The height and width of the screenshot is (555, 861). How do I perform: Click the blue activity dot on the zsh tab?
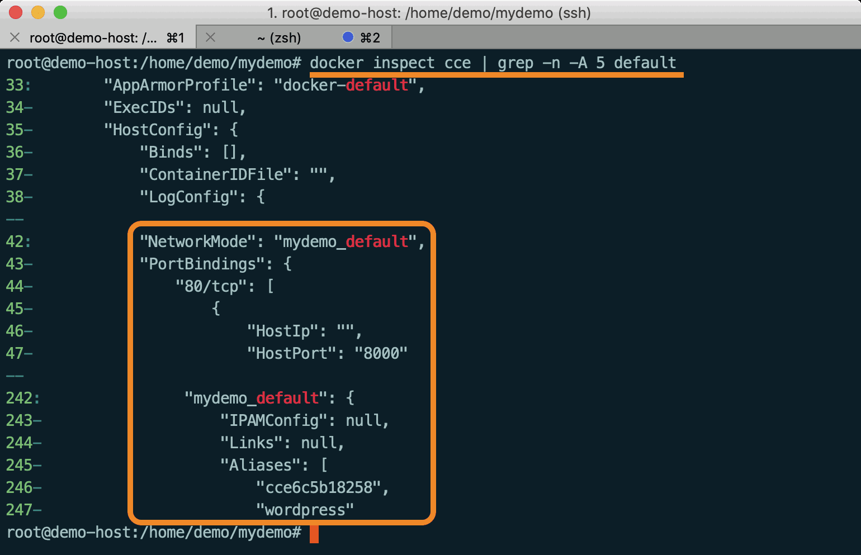[x=348, y=37]
